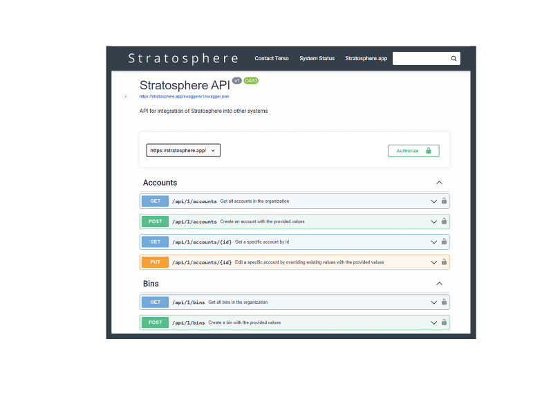Image resolution: width=533 pixels, height=400 pixels.
Task: Click "Get a specific account by id" text
Action: click(262, 242)
